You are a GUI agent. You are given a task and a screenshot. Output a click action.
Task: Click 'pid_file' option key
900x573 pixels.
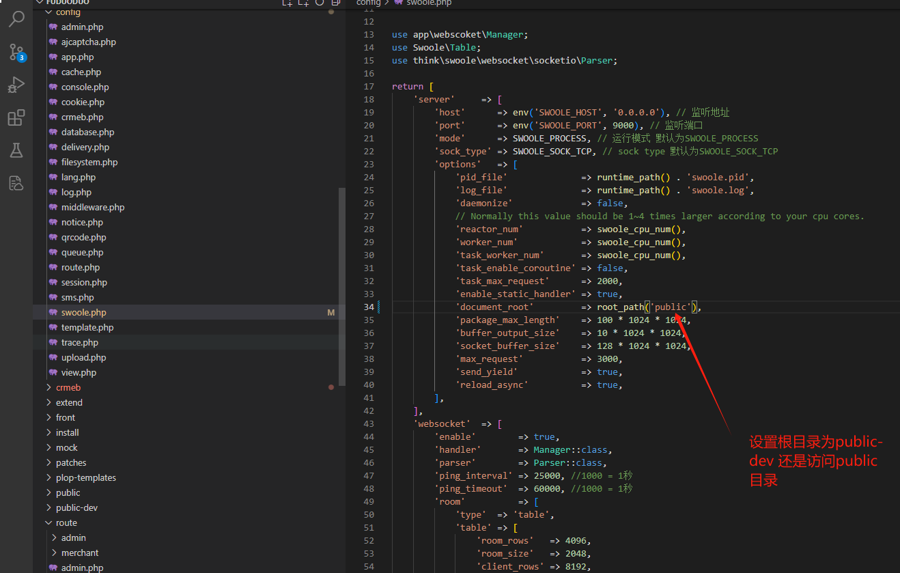481,177
